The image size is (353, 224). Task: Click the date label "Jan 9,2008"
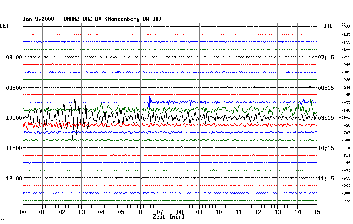pos(38,19)
